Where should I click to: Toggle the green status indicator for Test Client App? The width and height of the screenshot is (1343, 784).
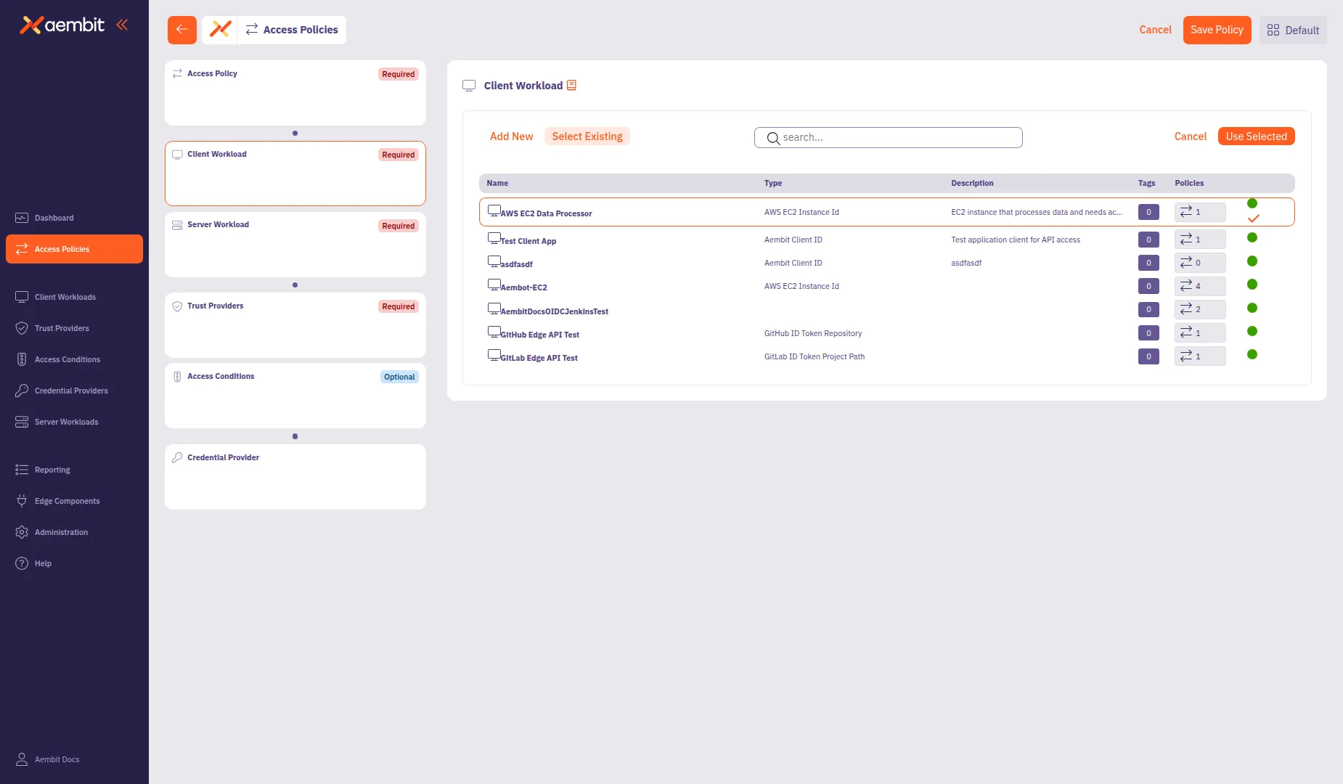pyautogui.click(x=1252, y=237)
